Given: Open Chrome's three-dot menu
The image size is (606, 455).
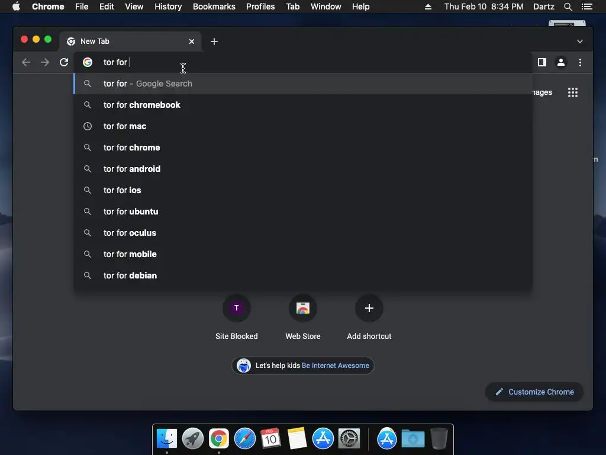Looking at the screenshot, I should (x=580, y=62).
